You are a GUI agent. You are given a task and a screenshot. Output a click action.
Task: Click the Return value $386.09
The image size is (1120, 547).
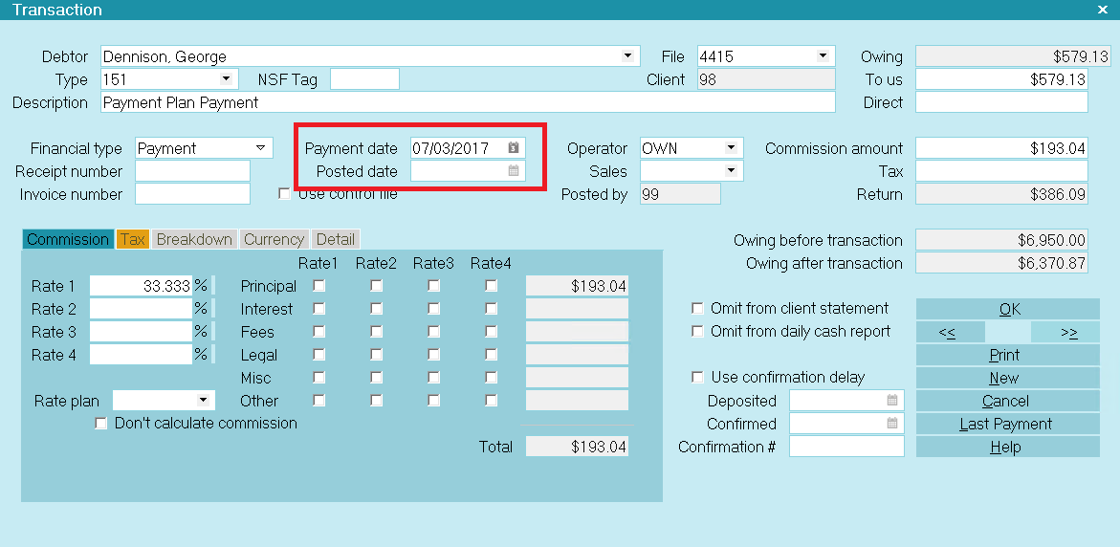click(x=1001, y=194)
